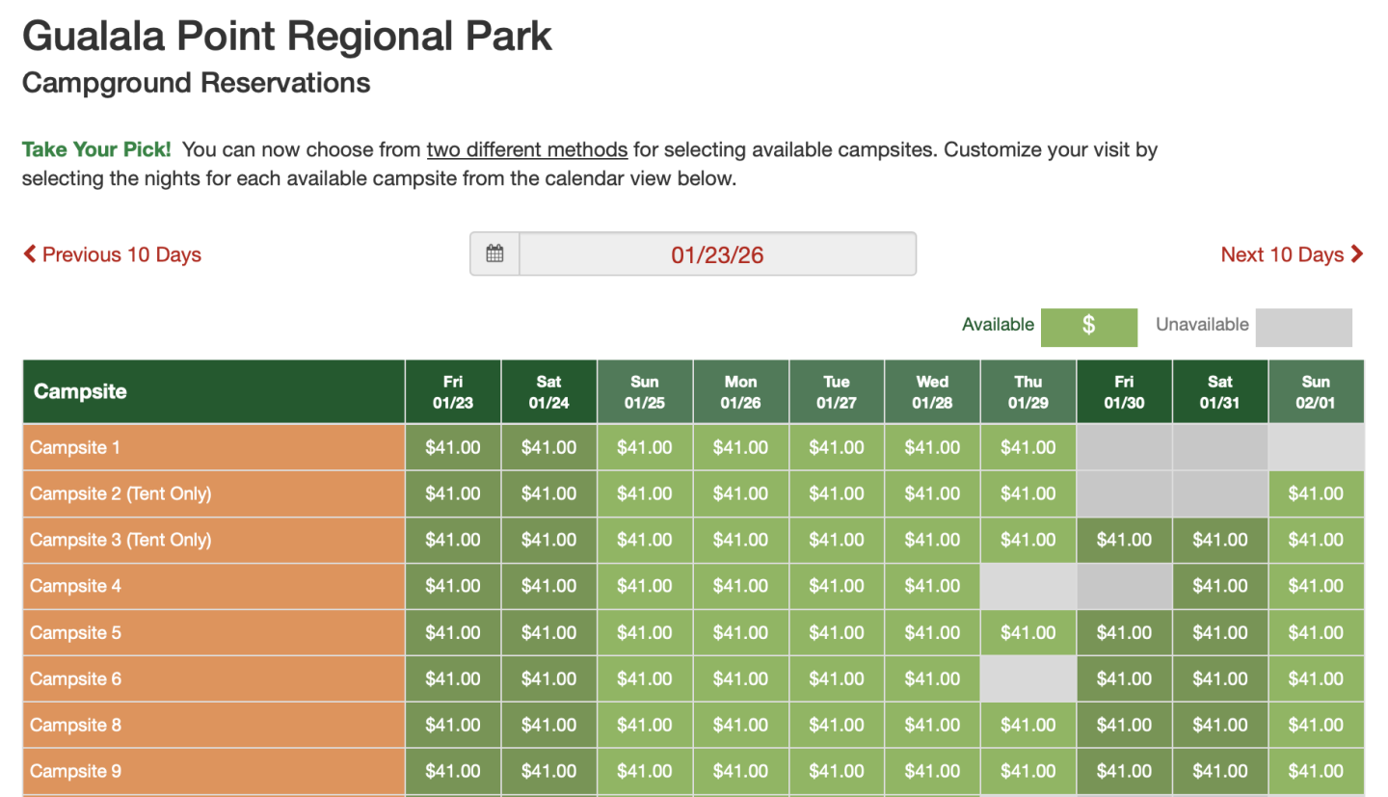Select Campsite 8 for Mon 01/26
The image size is (1388, 797).
pyautogui.click(x=740, y=725)
